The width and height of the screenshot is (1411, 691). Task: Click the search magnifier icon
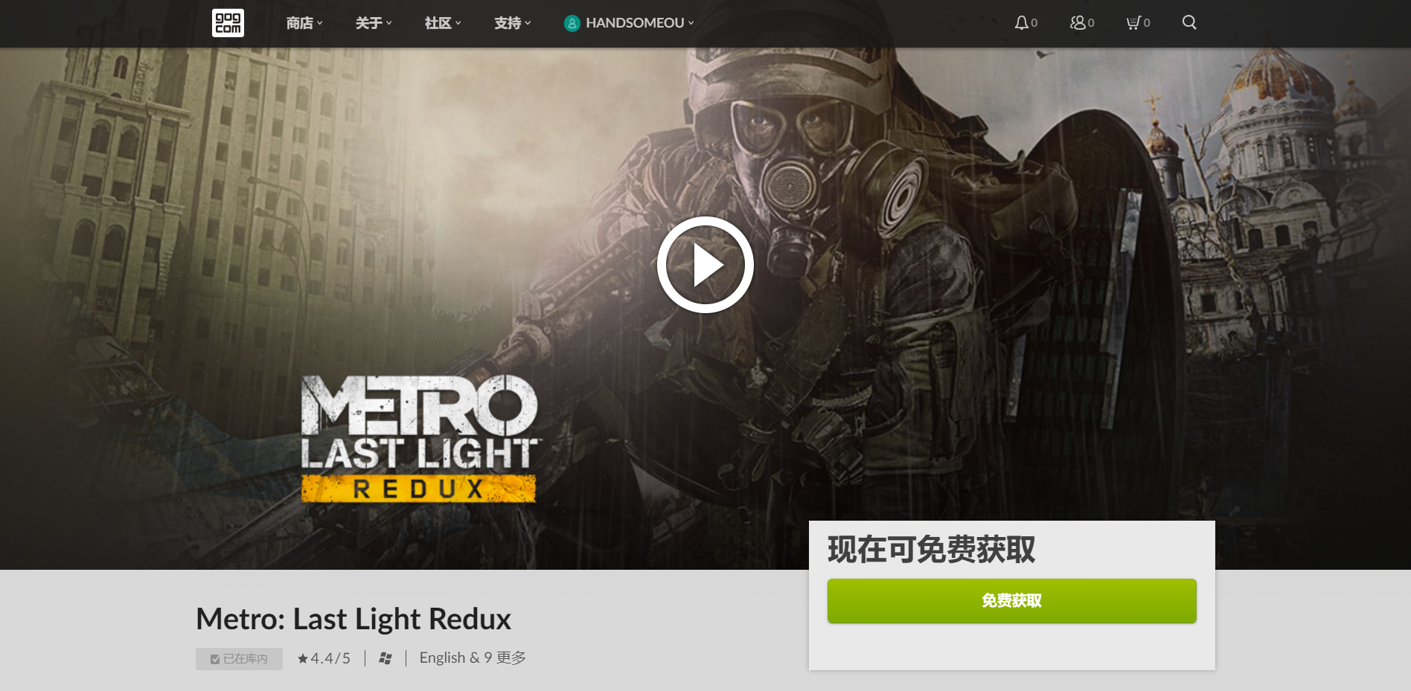1189,22
